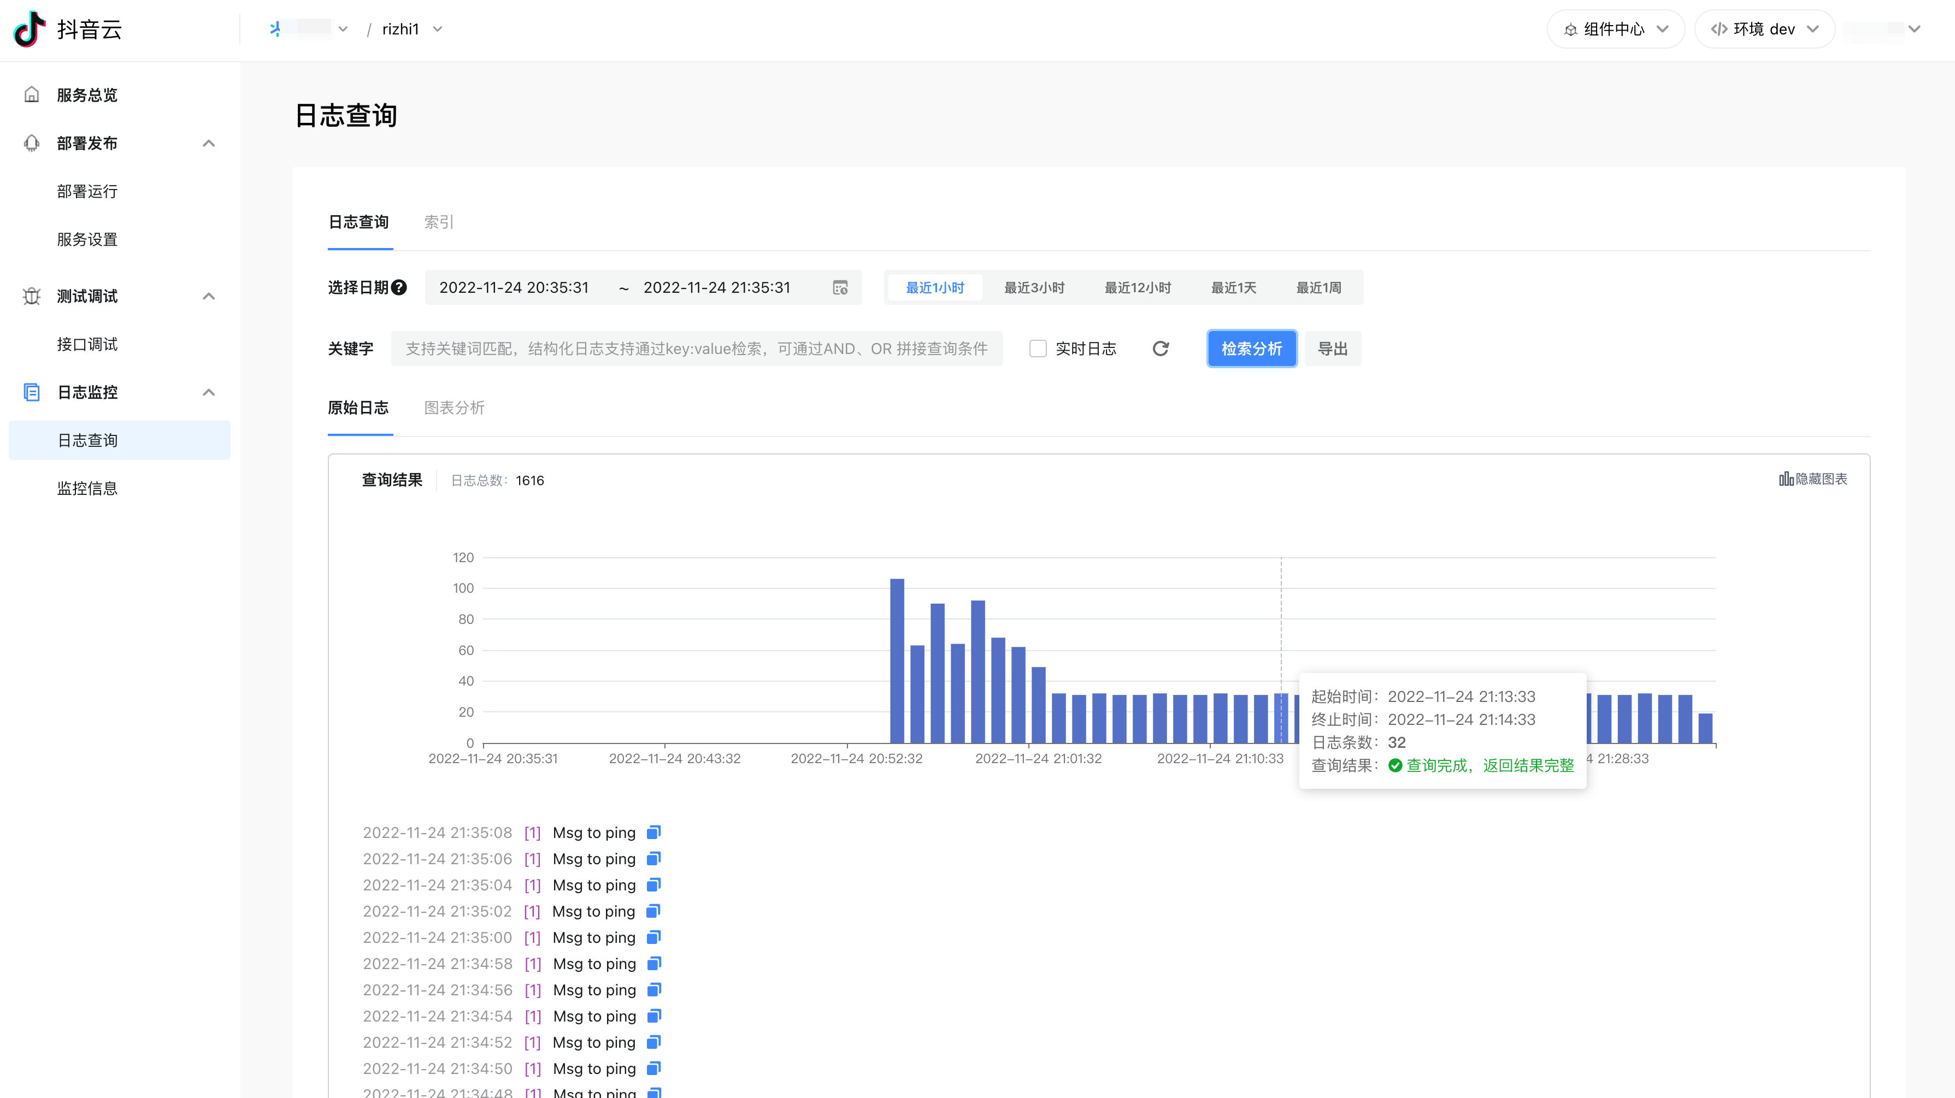Screen dimensions: 1955x1098
Task: Click the project icon in breadcrumb
Action: coord(275,29)
